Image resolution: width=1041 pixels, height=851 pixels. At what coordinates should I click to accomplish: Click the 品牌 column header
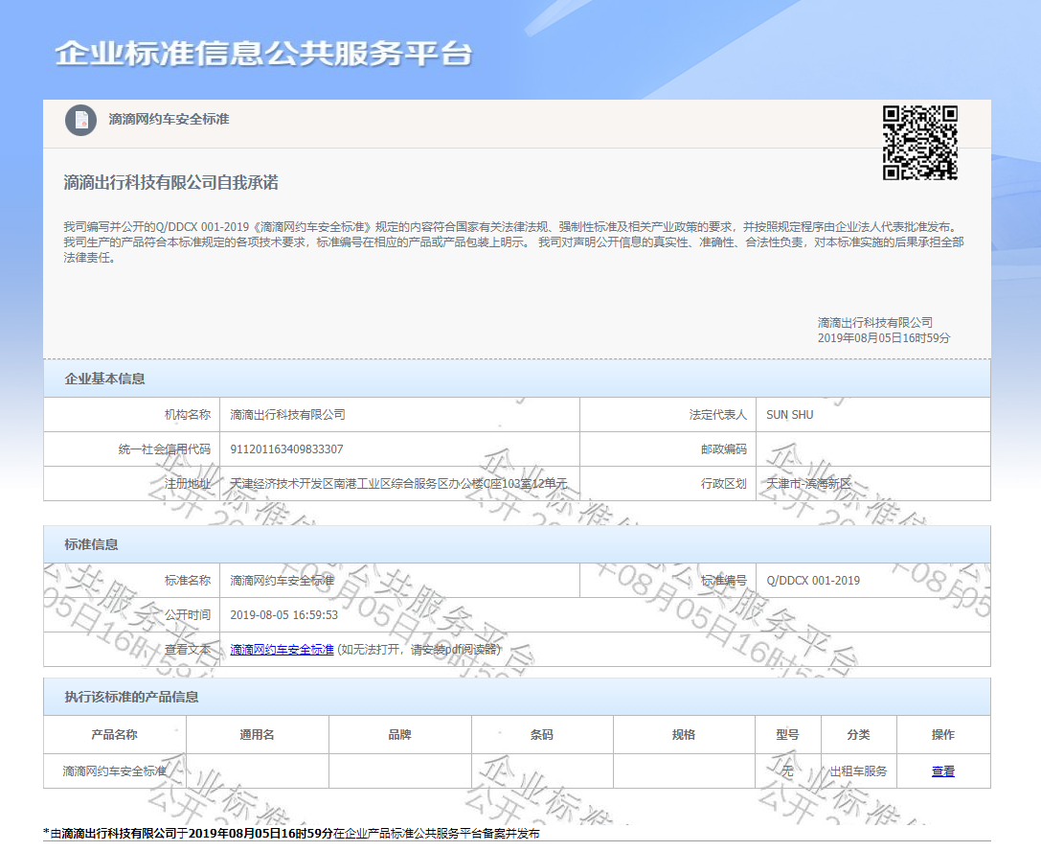point(399,735)
